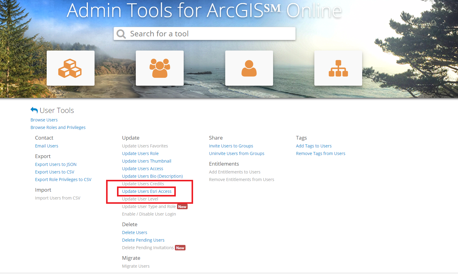Select Email Users under Contact
Screen dimensions: 458x274
pyautogui.click(x=47, y=146)
